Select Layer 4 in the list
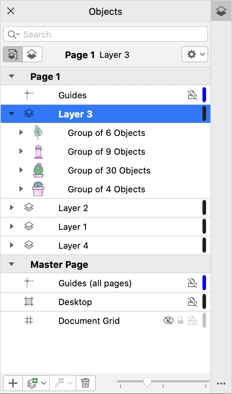Image resolution: width=232 pixels, height=394 pixels. coord(73,246)
